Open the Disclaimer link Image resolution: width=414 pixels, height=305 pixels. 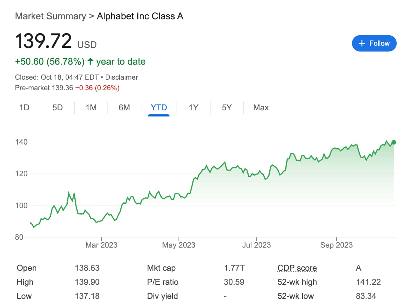click(x=122, y=77)
